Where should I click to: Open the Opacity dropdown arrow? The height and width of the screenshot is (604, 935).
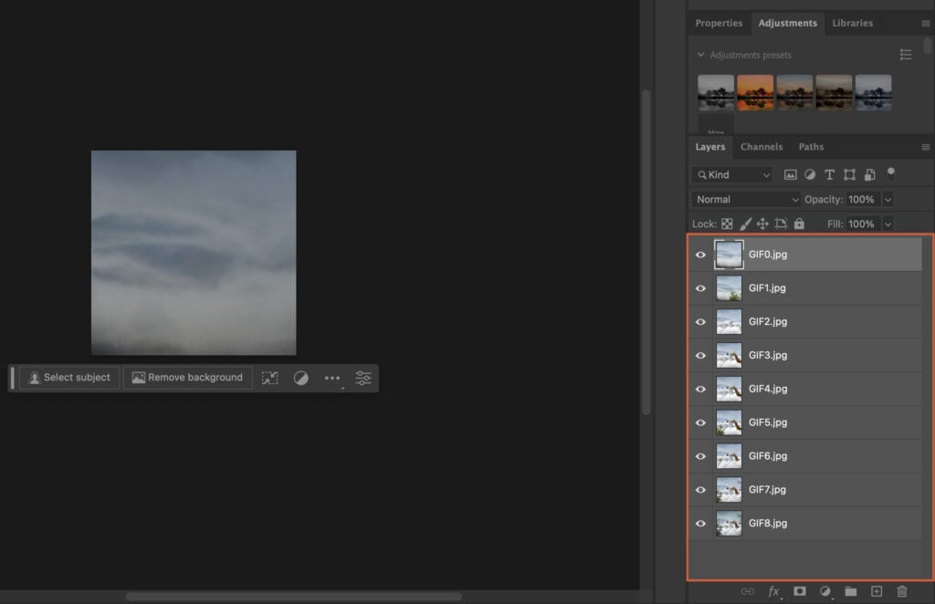[x=888, y=199]
